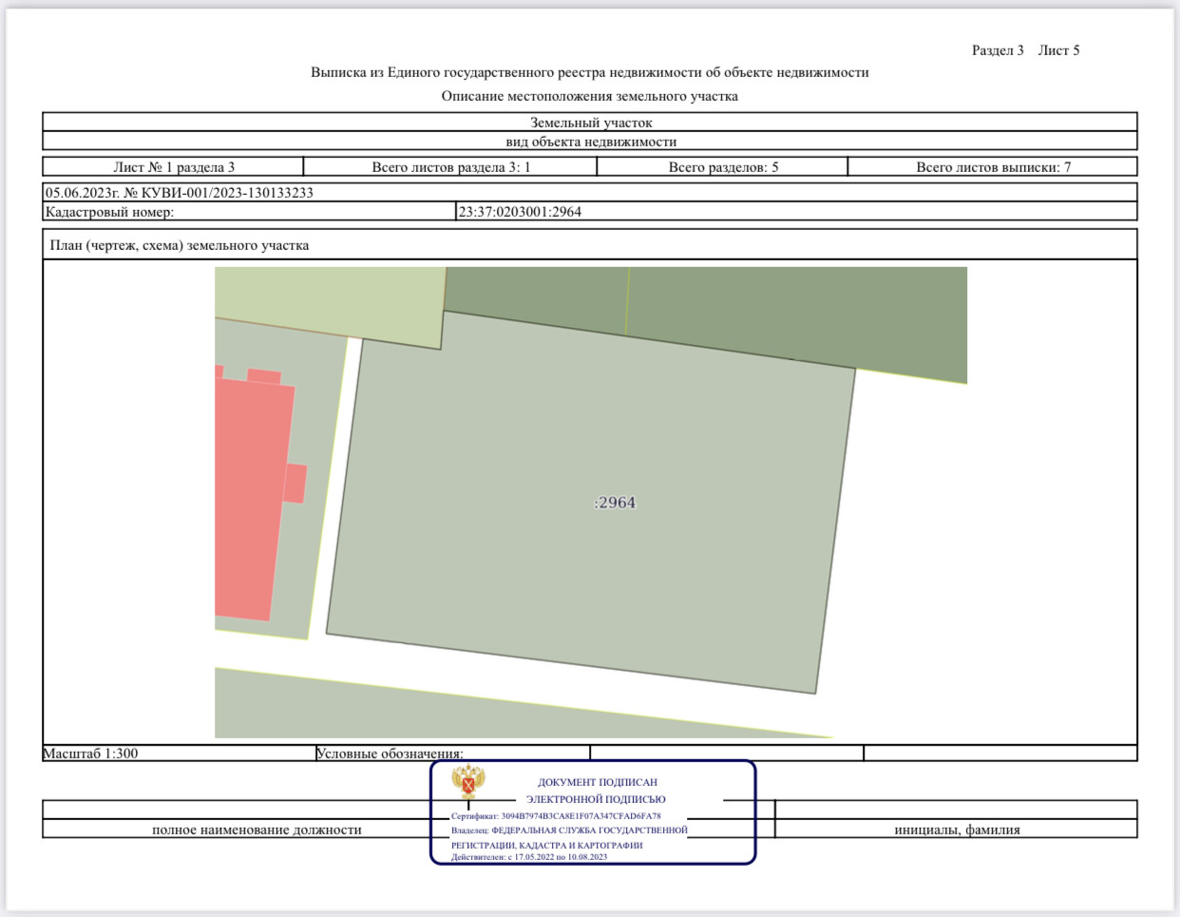Click the 'Кадастровый номер:' label
This screenshot has width=1180, height=917.
[109, 212]
